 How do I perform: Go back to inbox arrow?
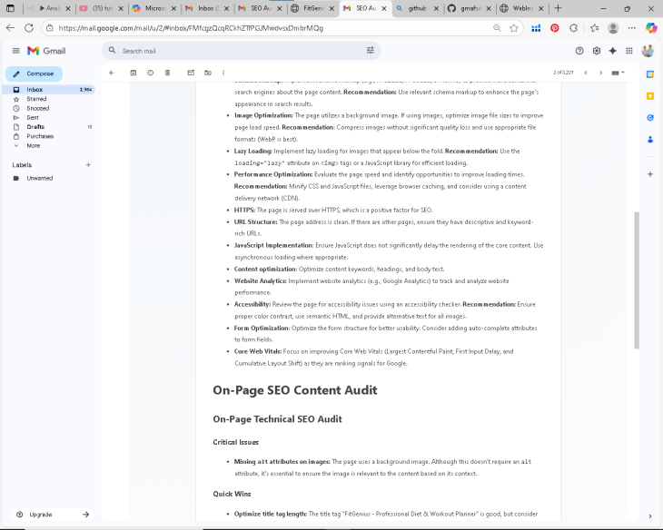click(x=111, y=73)
